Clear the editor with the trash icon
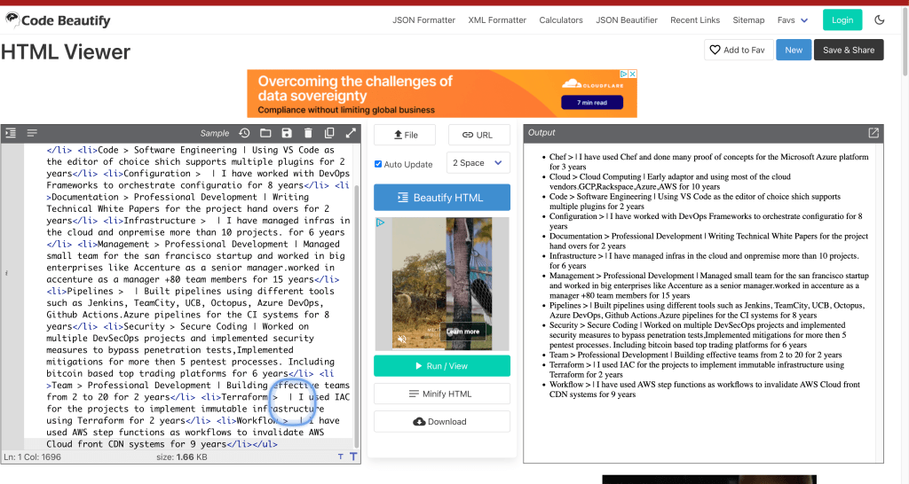 click(308, 133)
